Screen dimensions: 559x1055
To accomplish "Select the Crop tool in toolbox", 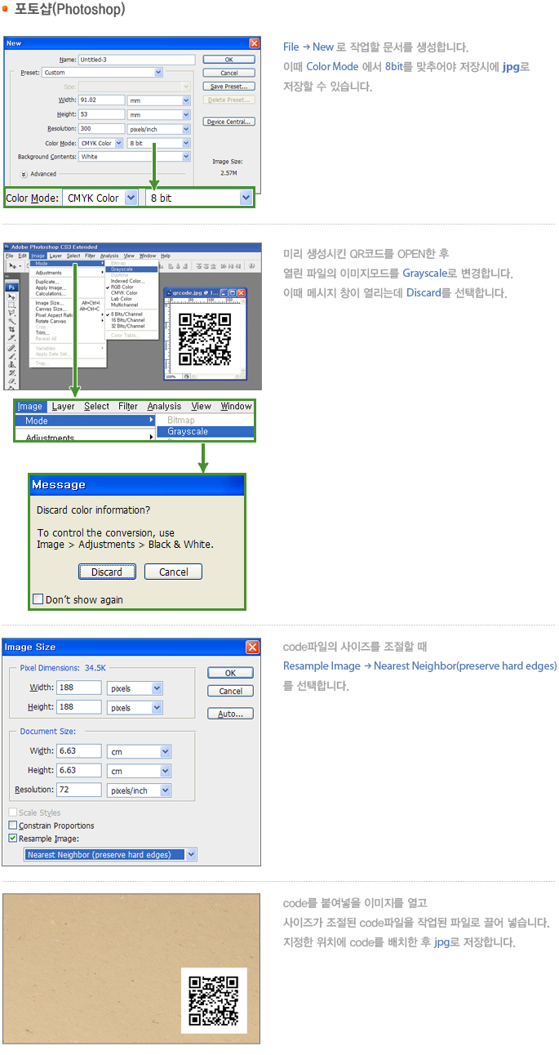I will coord(11,329).
